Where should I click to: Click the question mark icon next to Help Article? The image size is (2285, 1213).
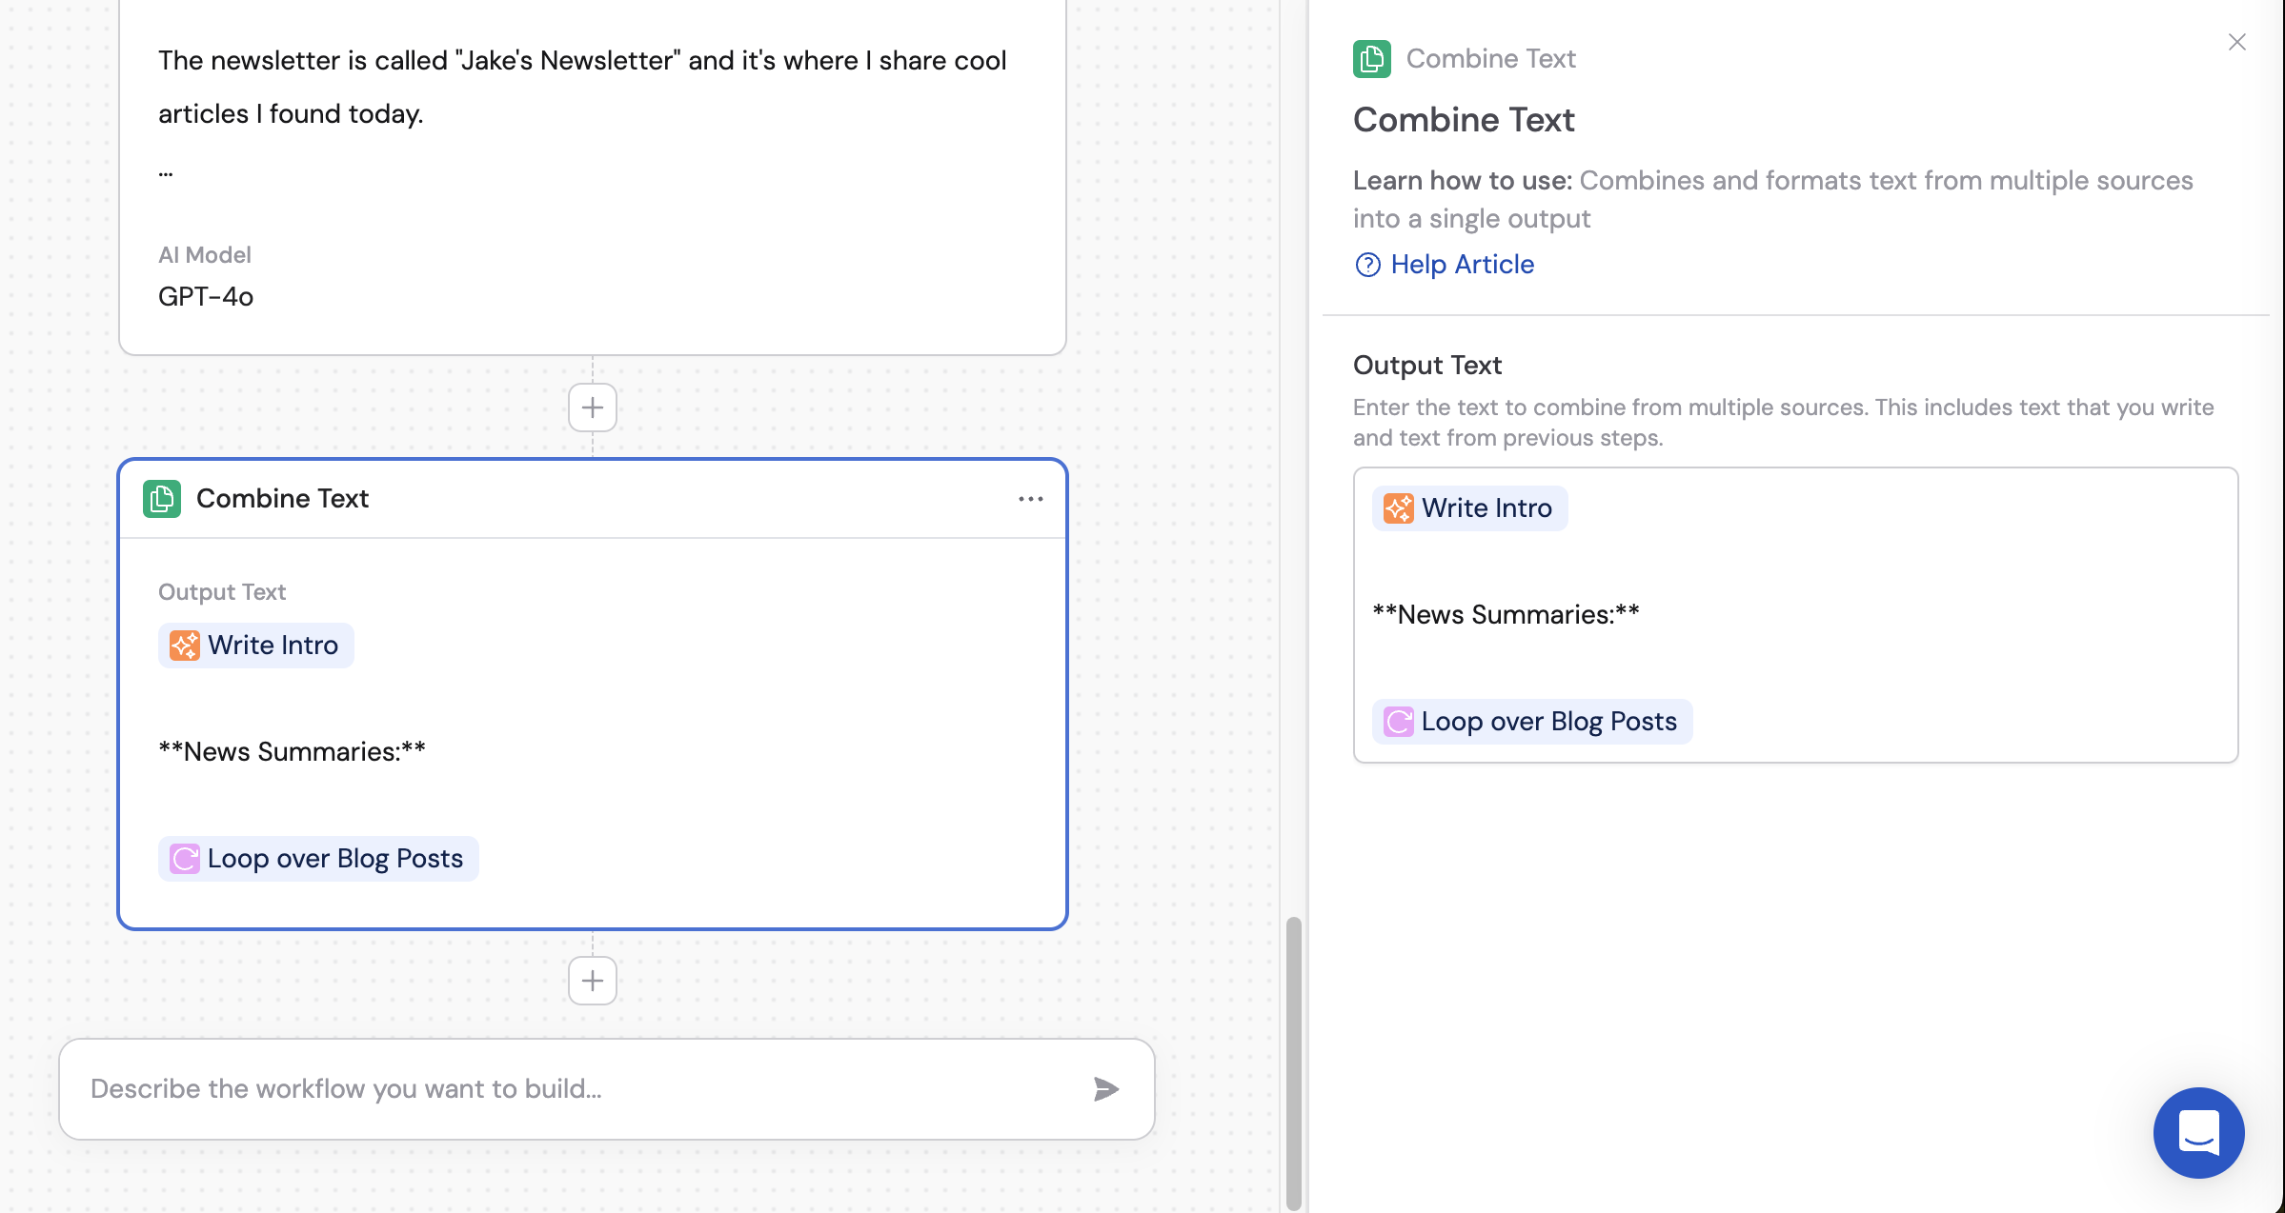1368,265
